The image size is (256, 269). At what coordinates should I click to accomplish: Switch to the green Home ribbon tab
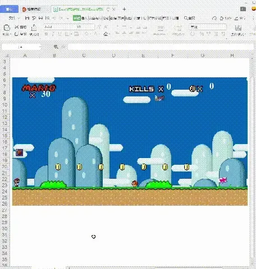(77, 18)
